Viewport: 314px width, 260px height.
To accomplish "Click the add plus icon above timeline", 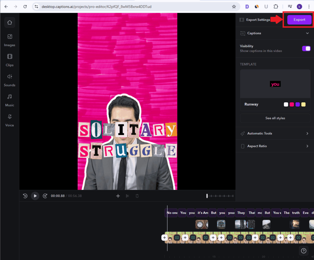I will click(118, 196).
